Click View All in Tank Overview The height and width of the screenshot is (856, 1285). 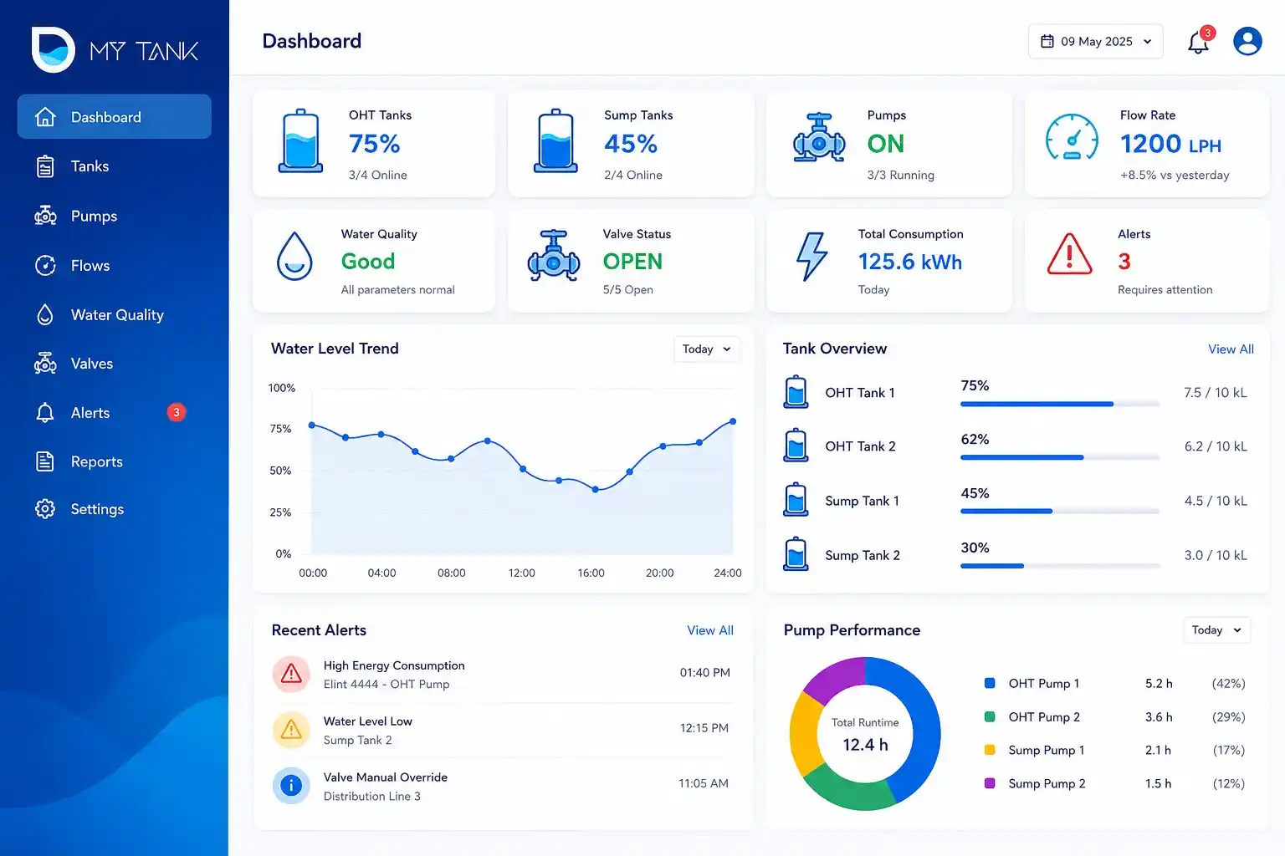click(x=1231, y=349)
